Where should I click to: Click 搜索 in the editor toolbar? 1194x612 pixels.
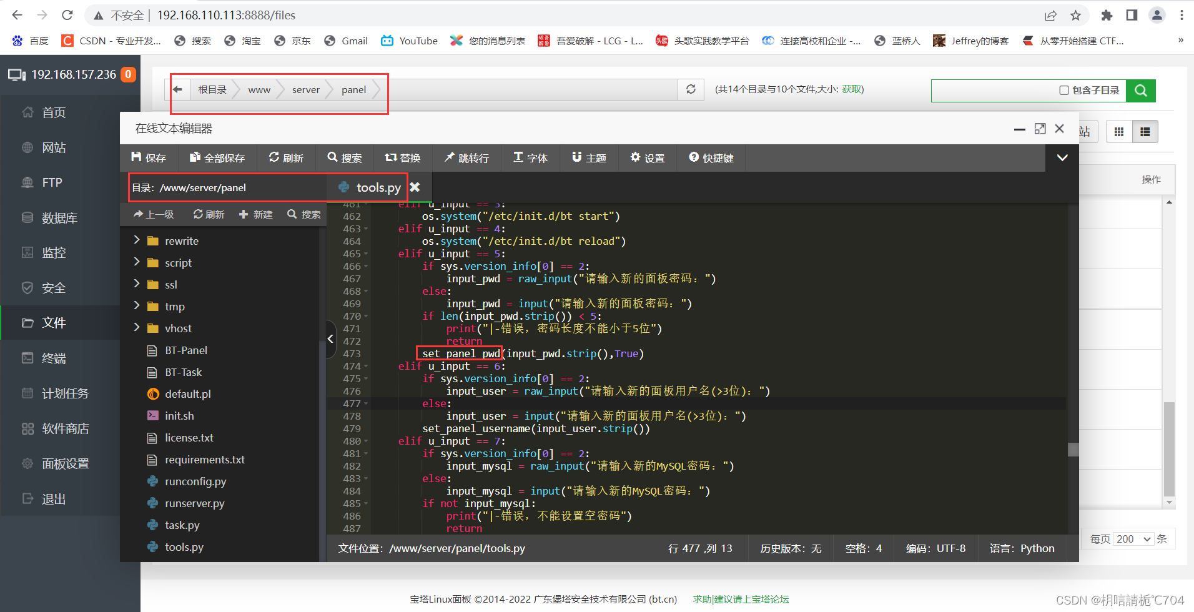(x=345, y=158)
